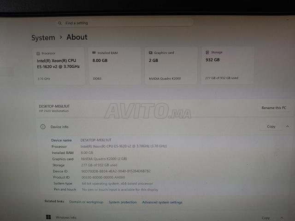Click the Graphics card icon
The image size is (295, 221).
point(151,53)
